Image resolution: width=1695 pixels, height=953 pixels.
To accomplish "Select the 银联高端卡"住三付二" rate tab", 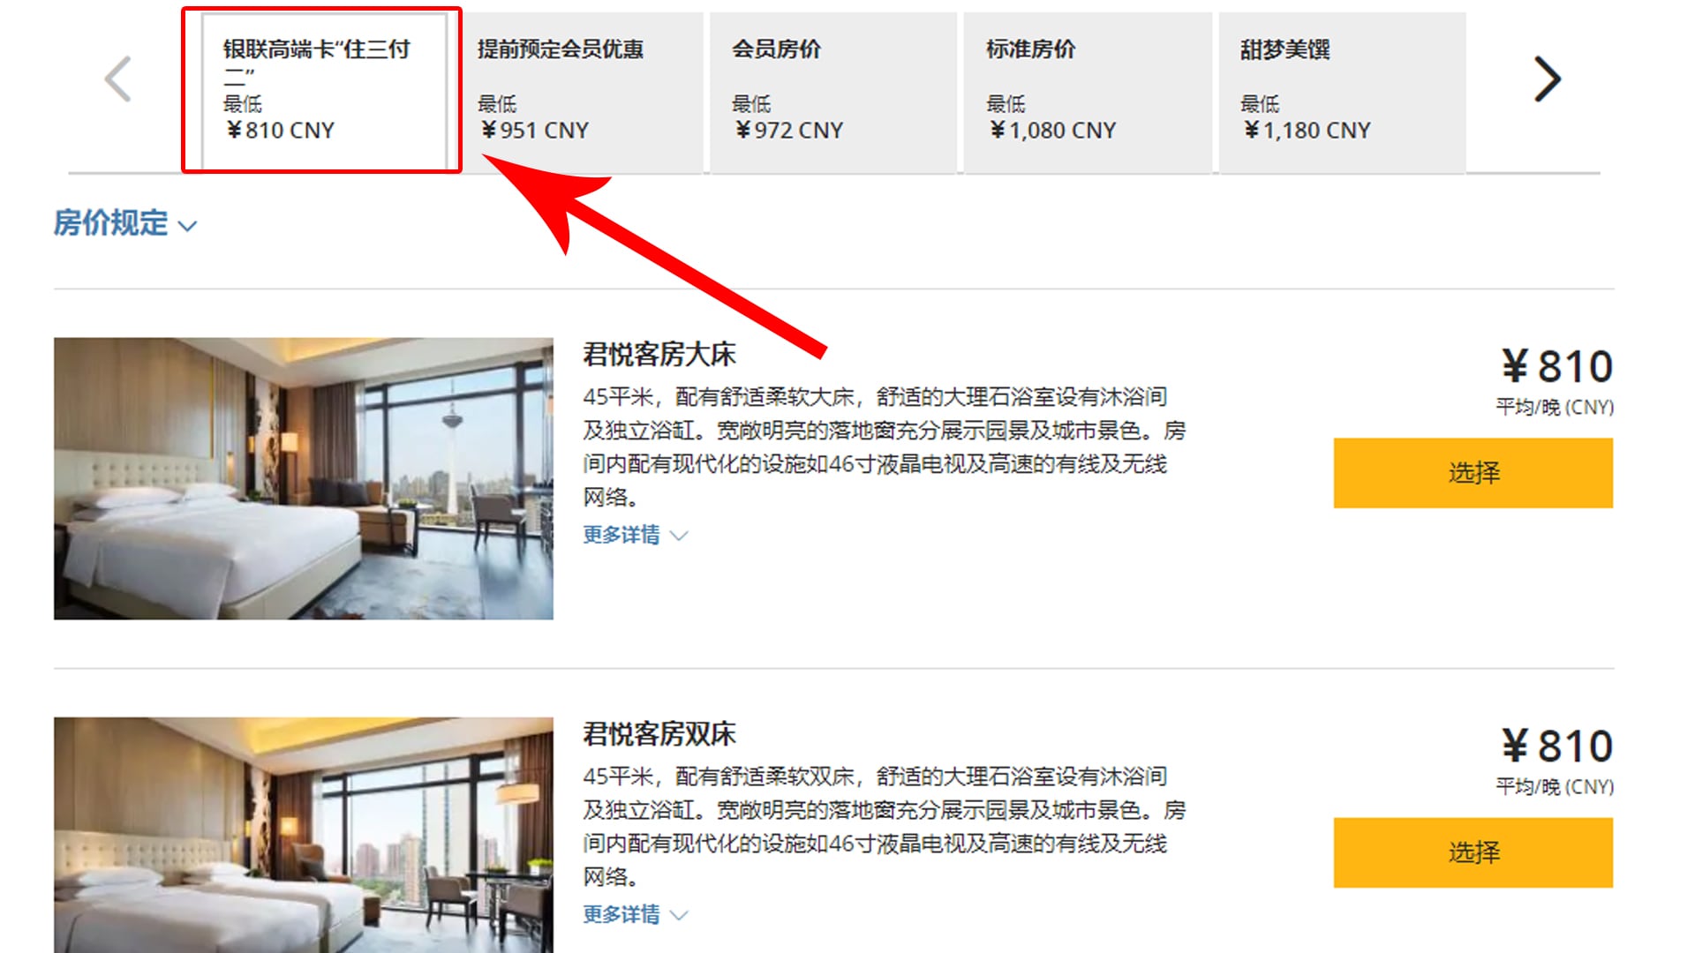I will (x=324, y=91).
